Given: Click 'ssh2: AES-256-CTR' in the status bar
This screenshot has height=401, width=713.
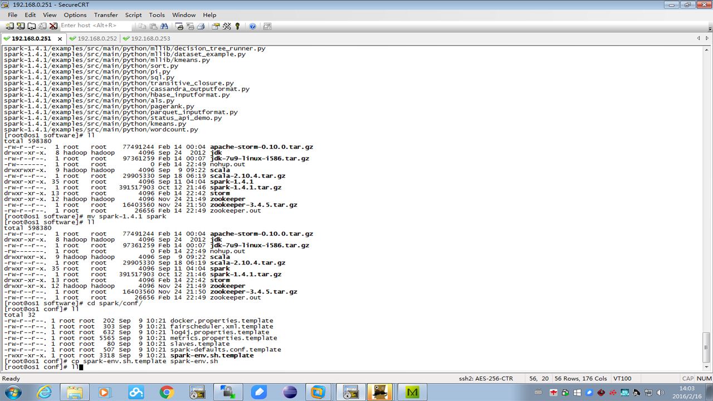Looking at the screenshot, I should [x=486, y=379].
